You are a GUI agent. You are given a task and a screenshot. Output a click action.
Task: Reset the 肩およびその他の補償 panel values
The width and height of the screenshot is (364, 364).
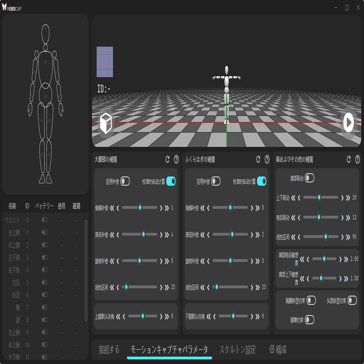pos(349,159)
